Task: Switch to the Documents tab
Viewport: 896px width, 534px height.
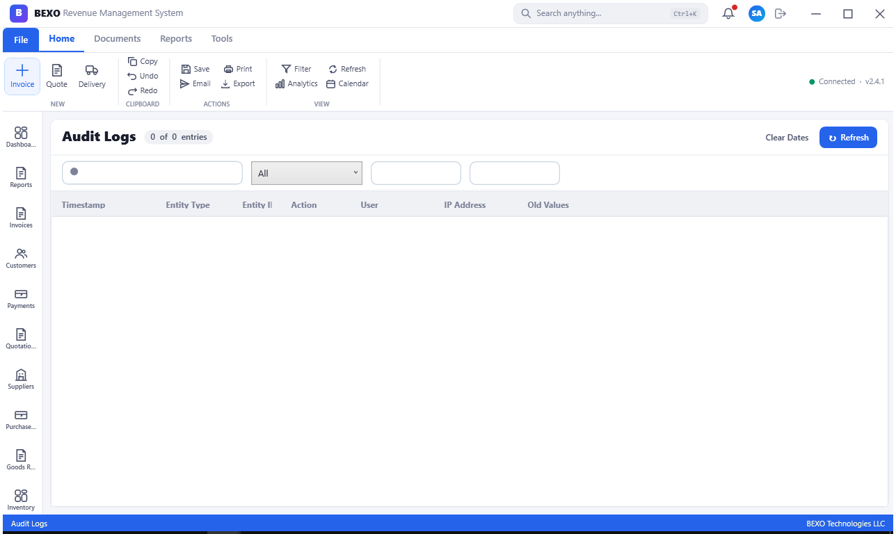Action: (x=118, y=39)
